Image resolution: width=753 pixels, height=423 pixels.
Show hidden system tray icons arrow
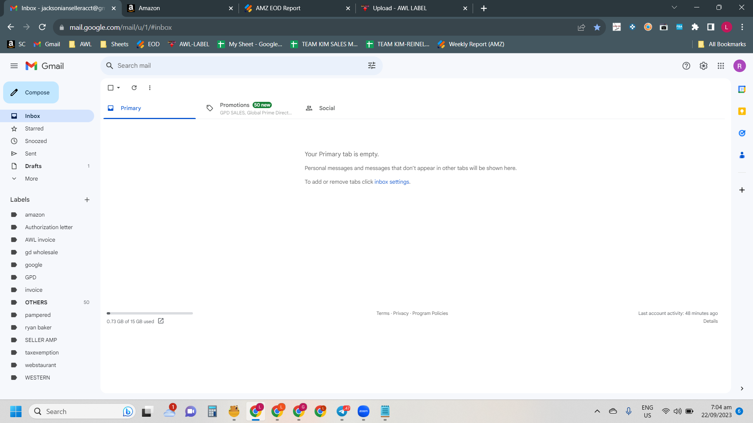(x=597, y=411)
